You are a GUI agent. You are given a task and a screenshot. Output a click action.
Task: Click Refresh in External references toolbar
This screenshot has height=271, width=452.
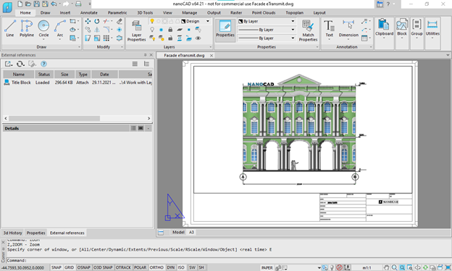20,64
